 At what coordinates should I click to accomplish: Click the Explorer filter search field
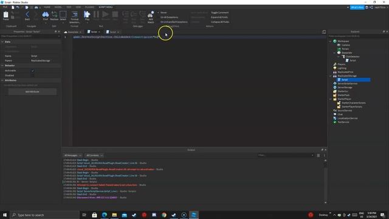click(x=358, y=36)
